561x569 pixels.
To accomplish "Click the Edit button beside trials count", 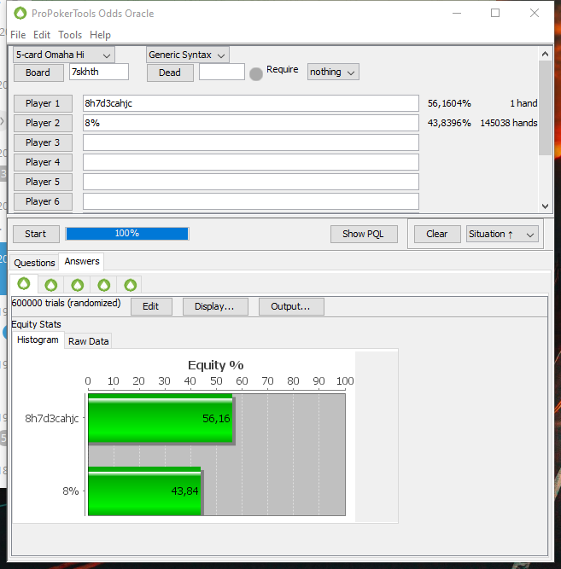I will [151, 306].
